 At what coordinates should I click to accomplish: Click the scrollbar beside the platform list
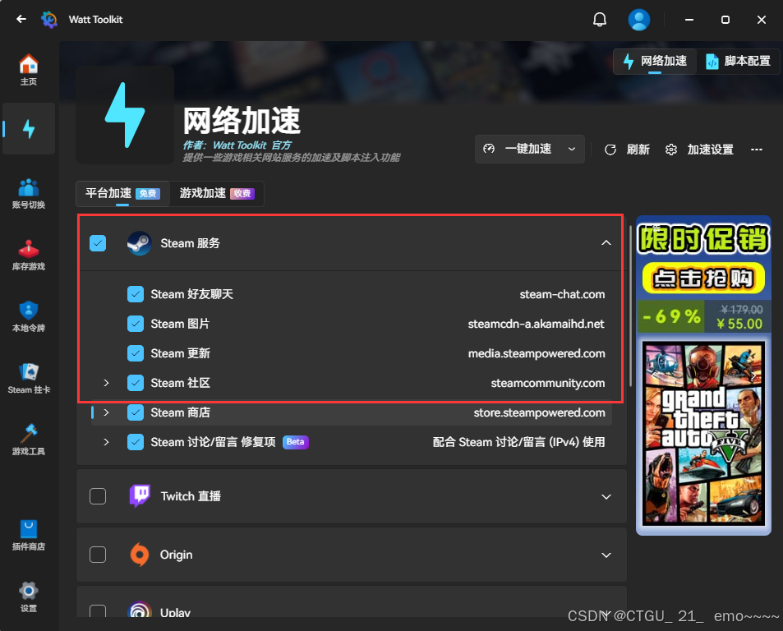point(631,306)
